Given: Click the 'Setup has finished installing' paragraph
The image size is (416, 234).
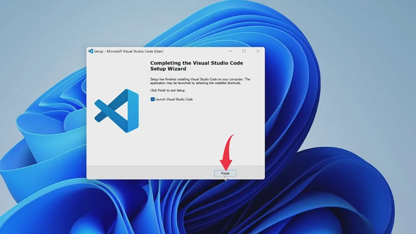Looking at the screenshot, I should coord(199,81).
